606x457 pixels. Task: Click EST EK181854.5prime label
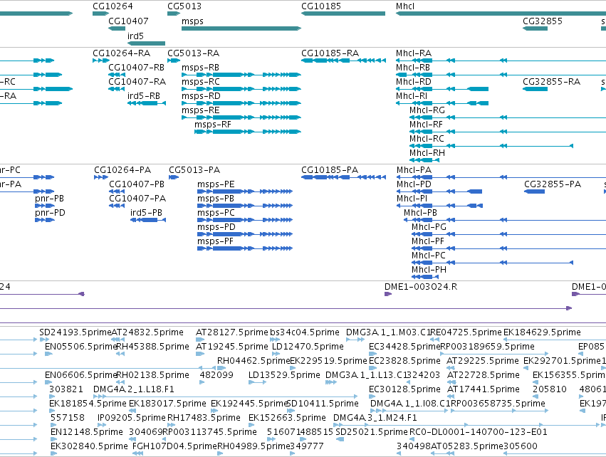point(88,404)
